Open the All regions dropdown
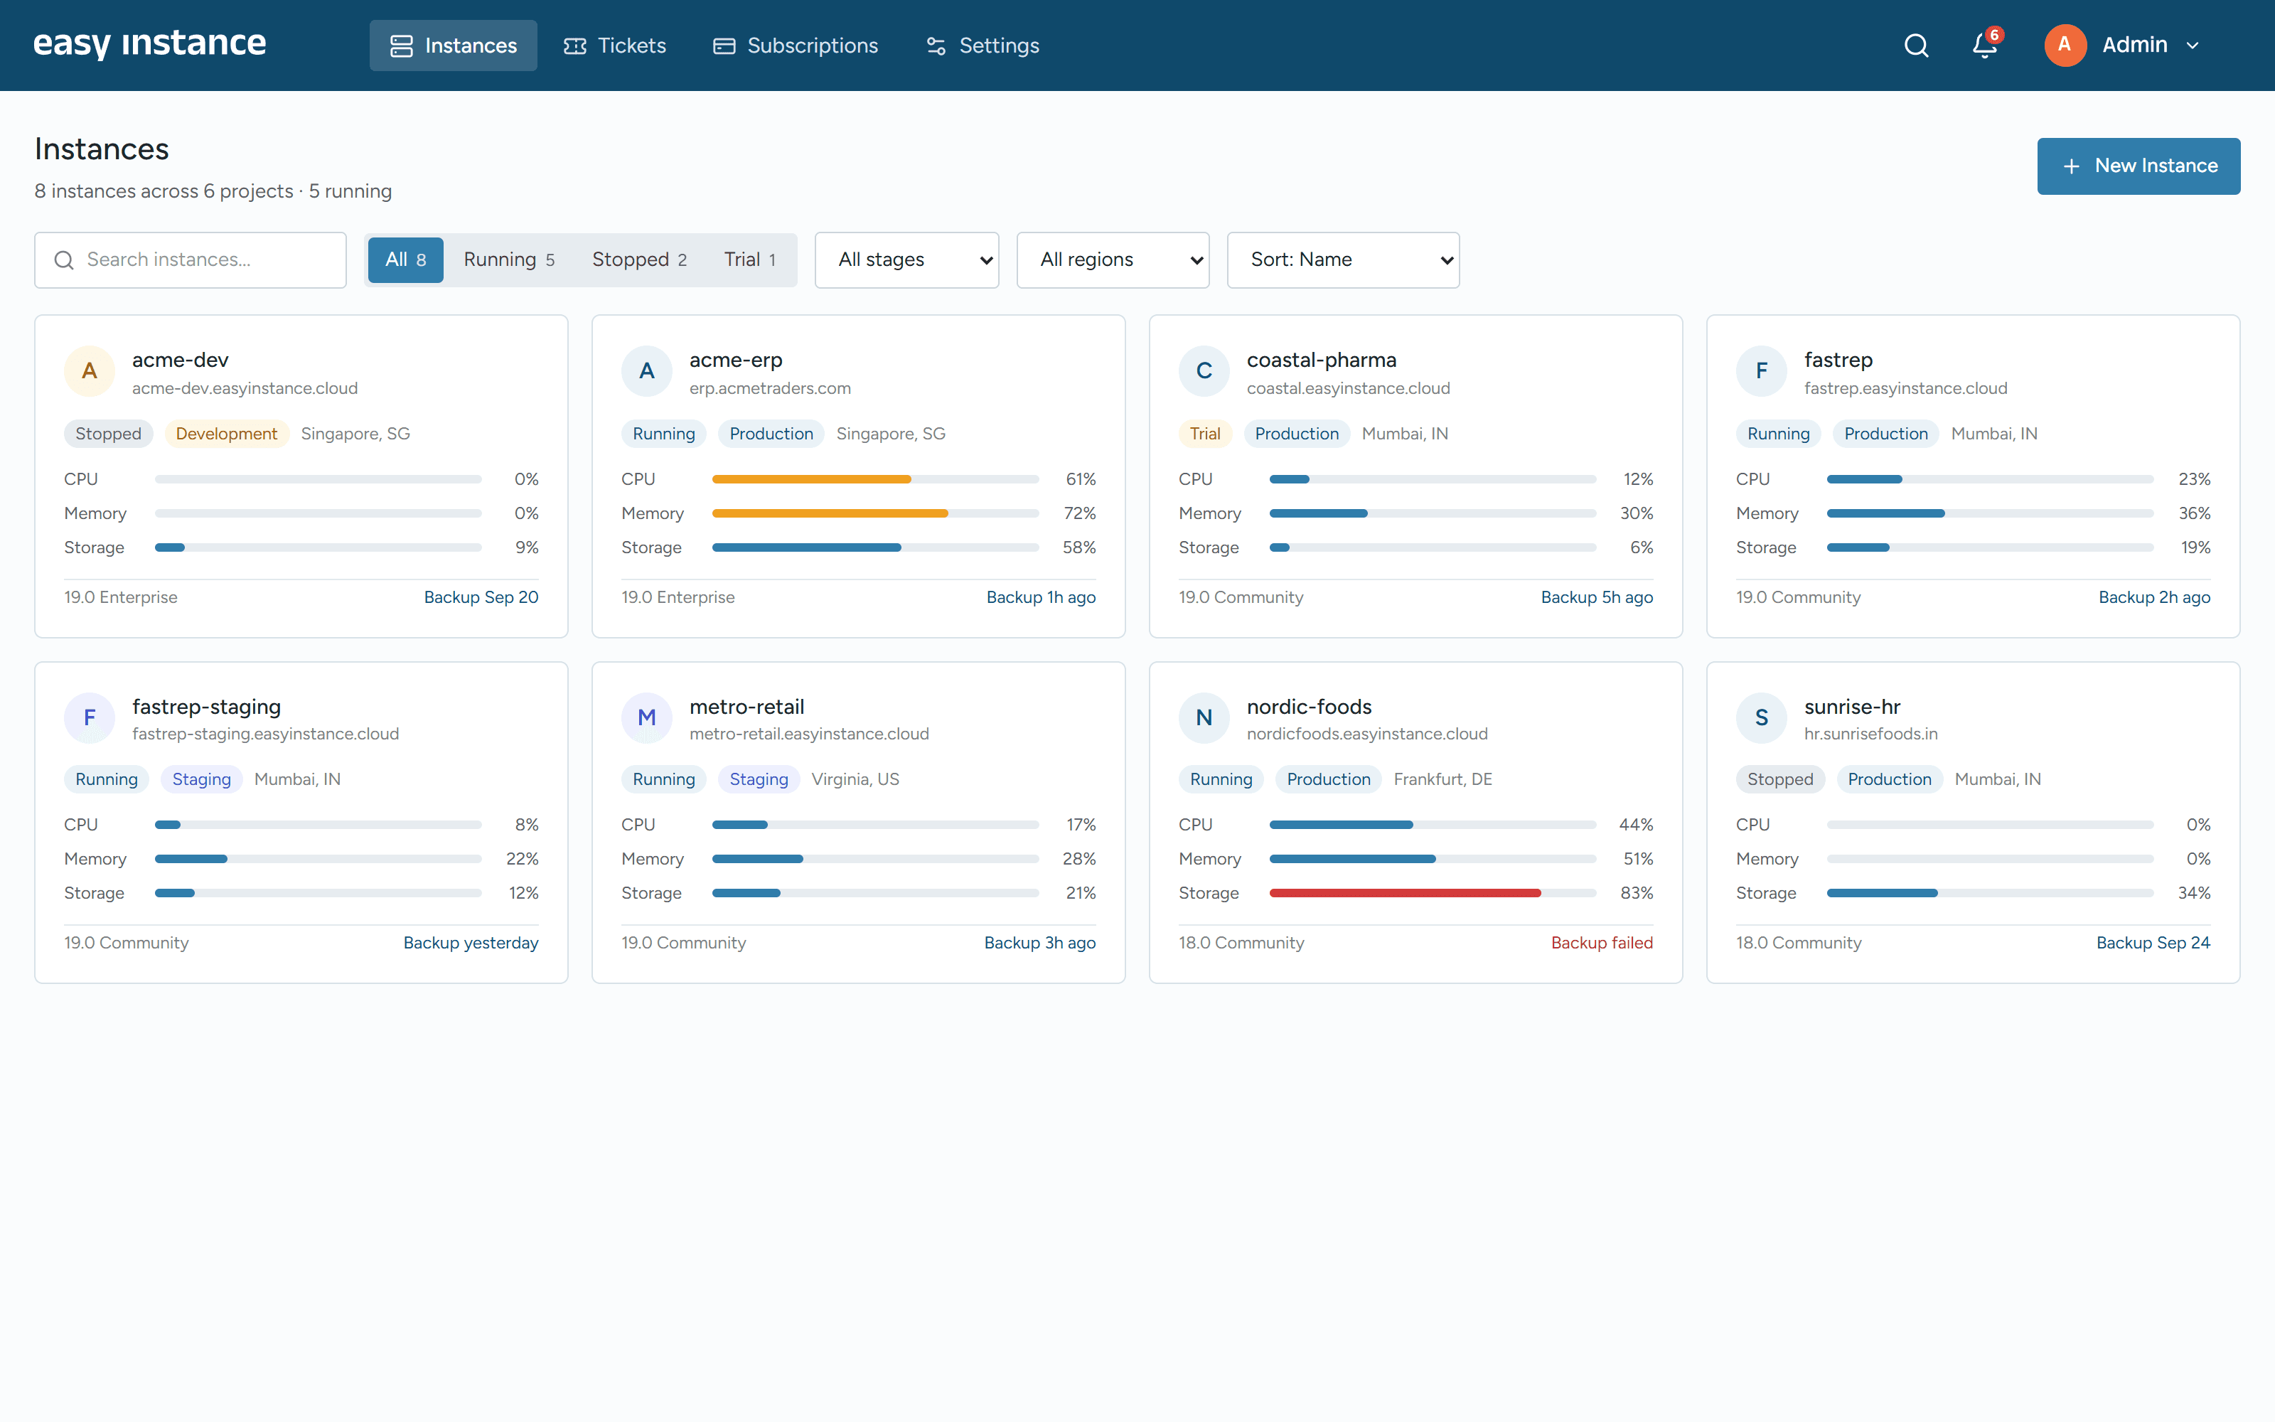This screenshot has height=1422, width=2275. 1112,260
